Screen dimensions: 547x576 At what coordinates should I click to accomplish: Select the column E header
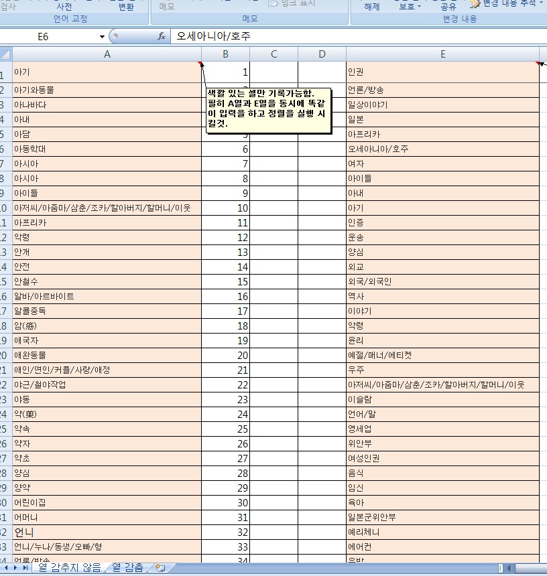coord(442,54)
